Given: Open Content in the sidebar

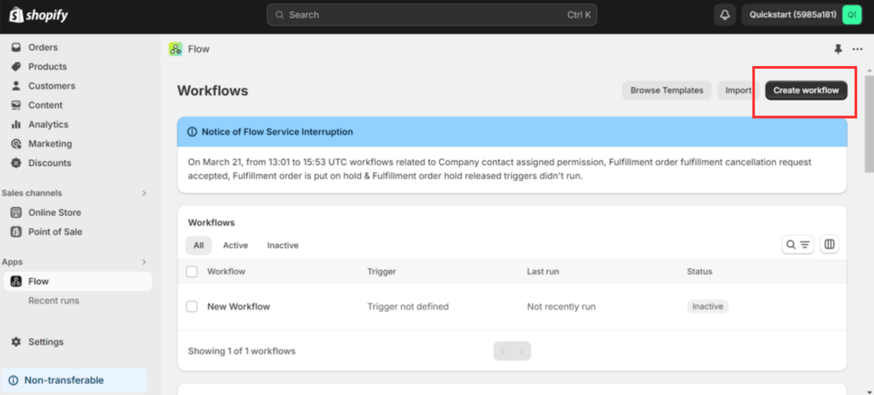Looking at the screenshot, I should (45, 105).
